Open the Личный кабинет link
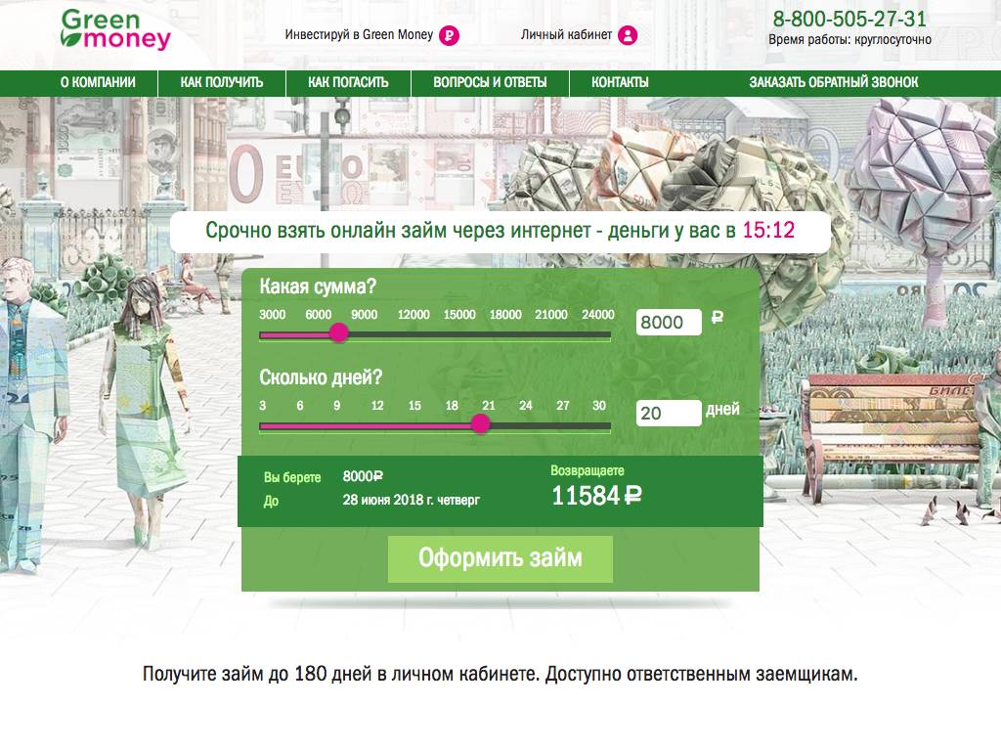This screenshot has width=1001, height=751. (x=566, y=34)
